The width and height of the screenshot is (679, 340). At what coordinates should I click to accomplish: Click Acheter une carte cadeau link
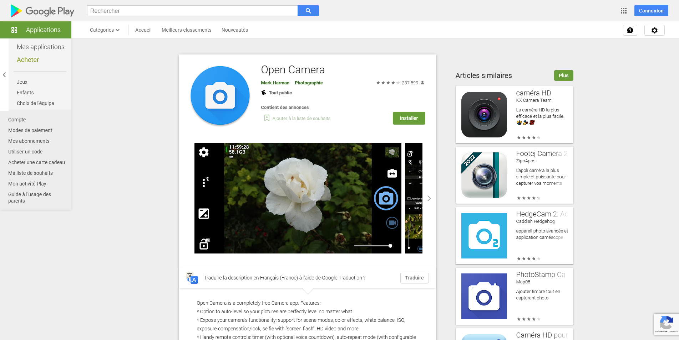point(37,162)
